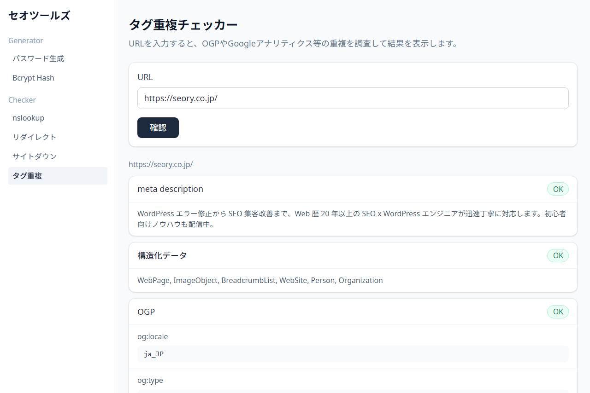Click the meta description OK badge
The height and width of the screenshot is (393, 590).
(x=558, y=189)
